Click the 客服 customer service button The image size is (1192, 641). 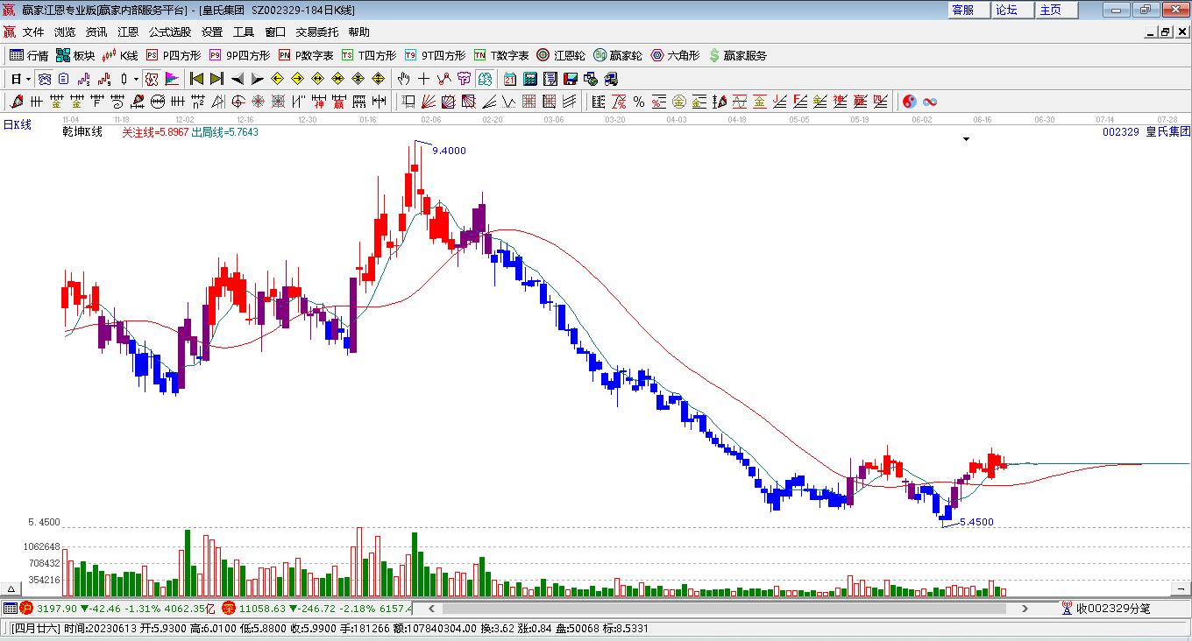coord(968,10)
